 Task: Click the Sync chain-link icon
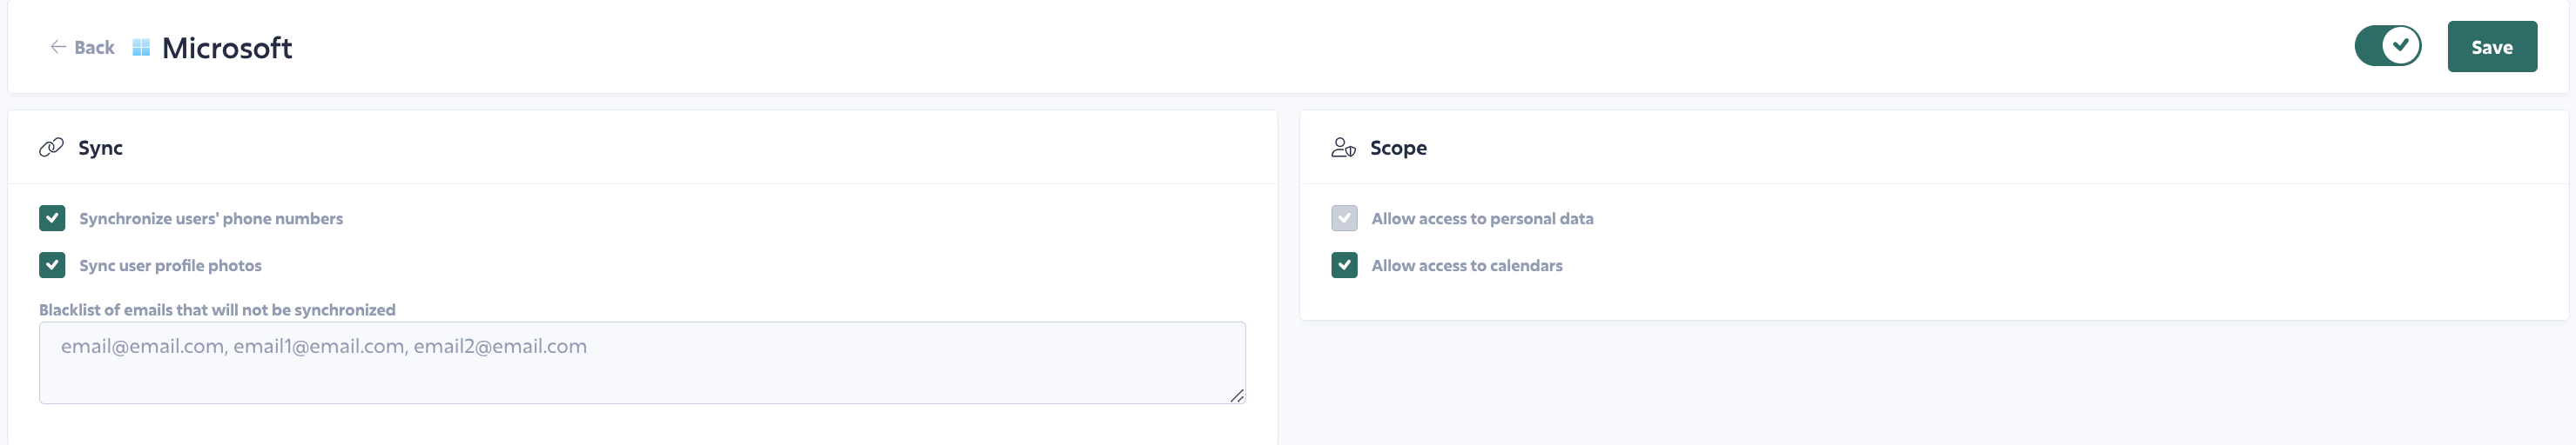(51, 148)
